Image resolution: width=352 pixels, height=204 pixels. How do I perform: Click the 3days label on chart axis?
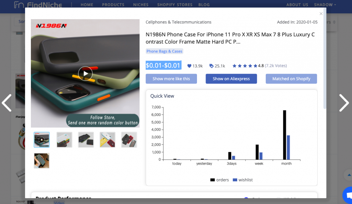click(231, 164)
